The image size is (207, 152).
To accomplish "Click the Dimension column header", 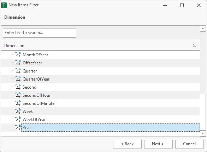I will 100,45.
